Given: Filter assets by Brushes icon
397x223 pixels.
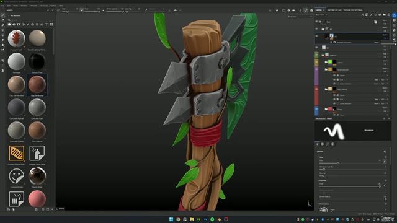Looking at the screenshot, I should (28, 24).
